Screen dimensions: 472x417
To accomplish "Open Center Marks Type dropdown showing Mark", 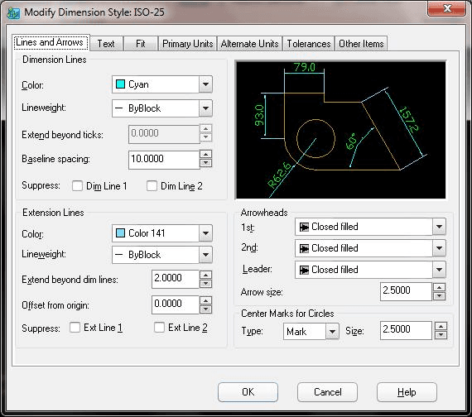I will tap(311, 331).
